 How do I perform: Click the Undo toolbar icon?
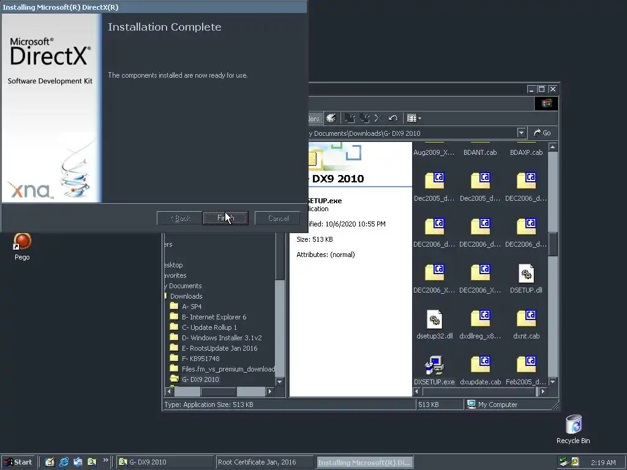393,118
